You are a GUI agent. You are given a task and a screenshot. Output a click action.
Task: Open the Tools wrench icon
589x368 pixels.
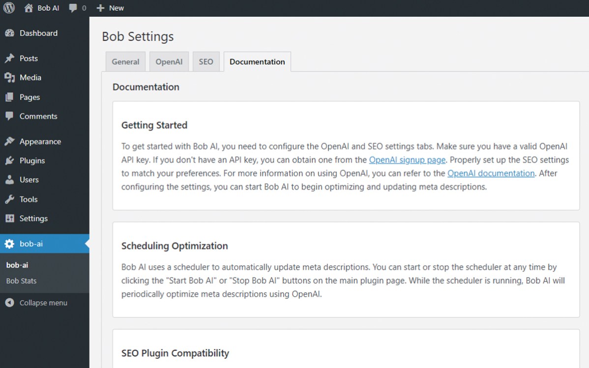[9, 199]
